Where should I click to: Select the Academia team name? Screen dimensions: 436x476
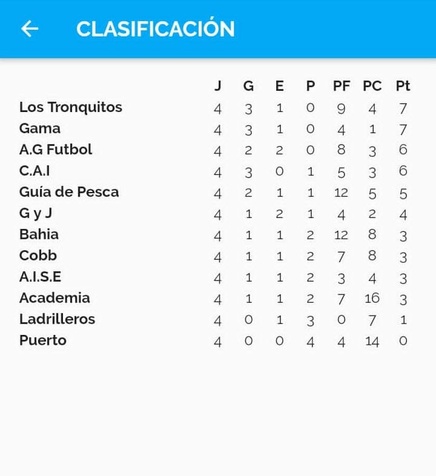click(x=54, y=298)
